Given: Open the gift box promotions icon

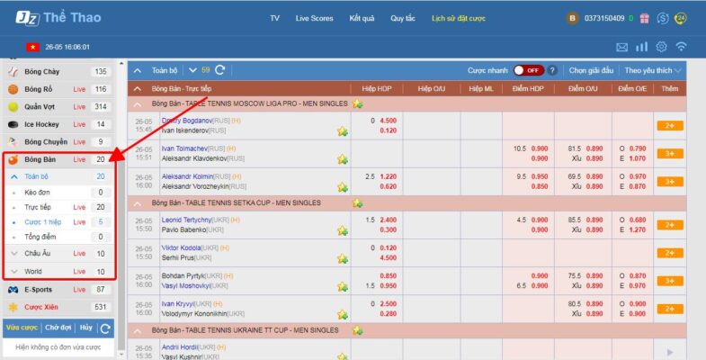Looking at the screenshot, I should click(642, 18).
